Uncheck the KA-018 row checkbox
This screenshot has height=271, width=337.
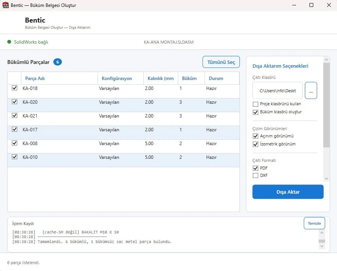tap(15, 88)
